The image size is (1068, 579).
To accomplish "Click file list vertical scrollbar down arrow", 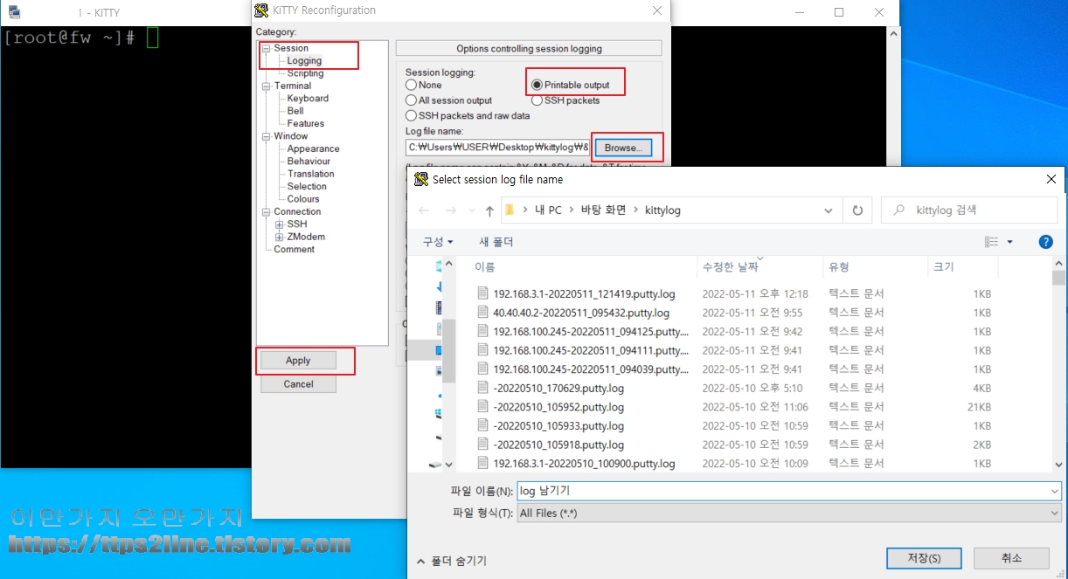I will 1059,465.
